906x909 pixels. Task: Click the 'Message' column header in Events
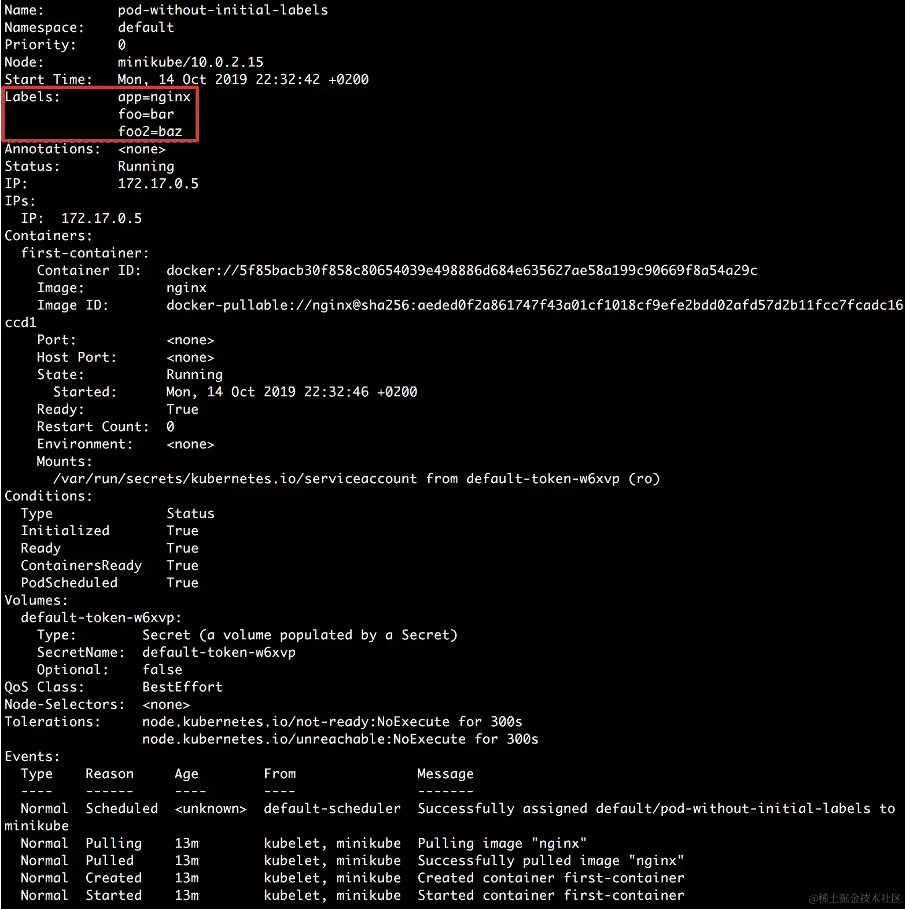[445, 774]
